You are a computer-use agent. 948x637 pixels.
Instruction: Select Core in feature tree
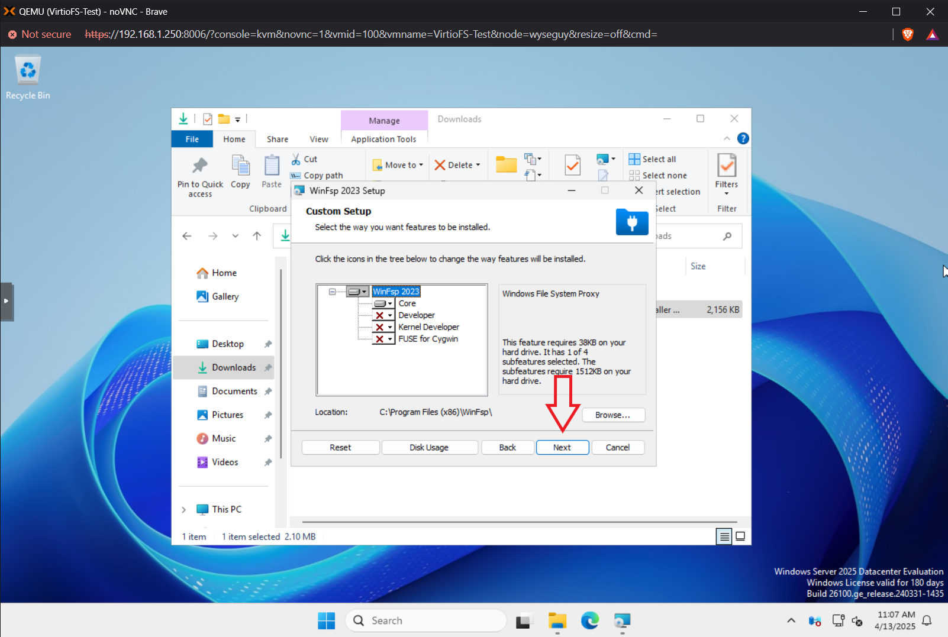407,303
